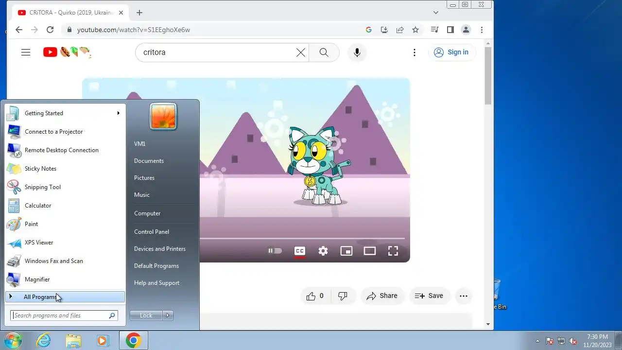Open Calculator from Start menu
This screenshot has height=350, width=622.
tap(65, 206)
